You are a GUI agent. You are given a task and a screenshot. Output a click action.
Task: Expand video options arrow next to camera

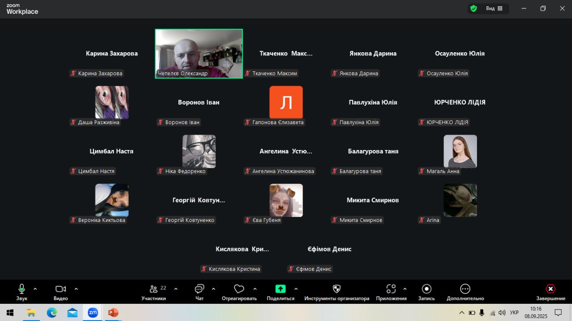(76, 289)
